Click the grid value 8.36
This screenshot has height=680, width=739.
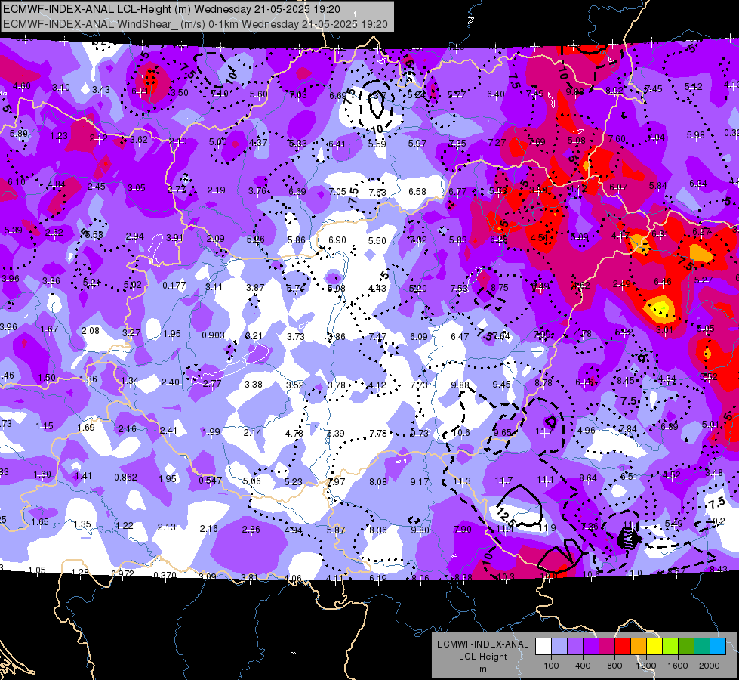point(378,530)
